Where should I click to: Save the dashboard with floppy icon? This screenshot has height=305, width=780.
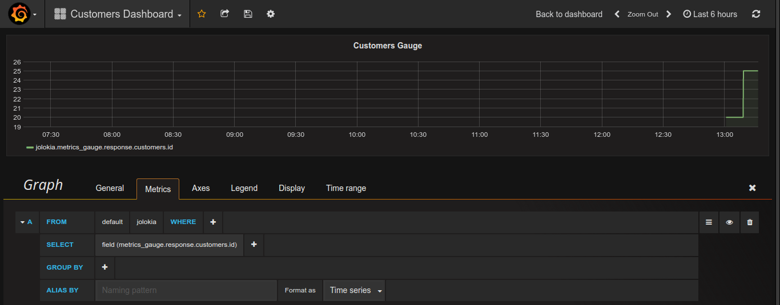[248, 14]
